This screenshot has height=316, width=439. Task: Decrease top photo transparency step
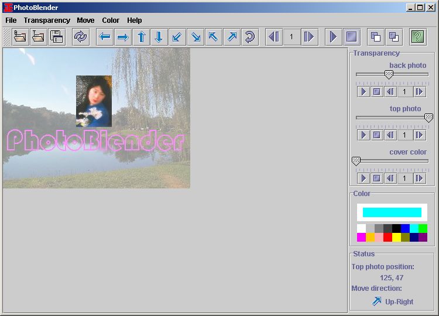390,135
